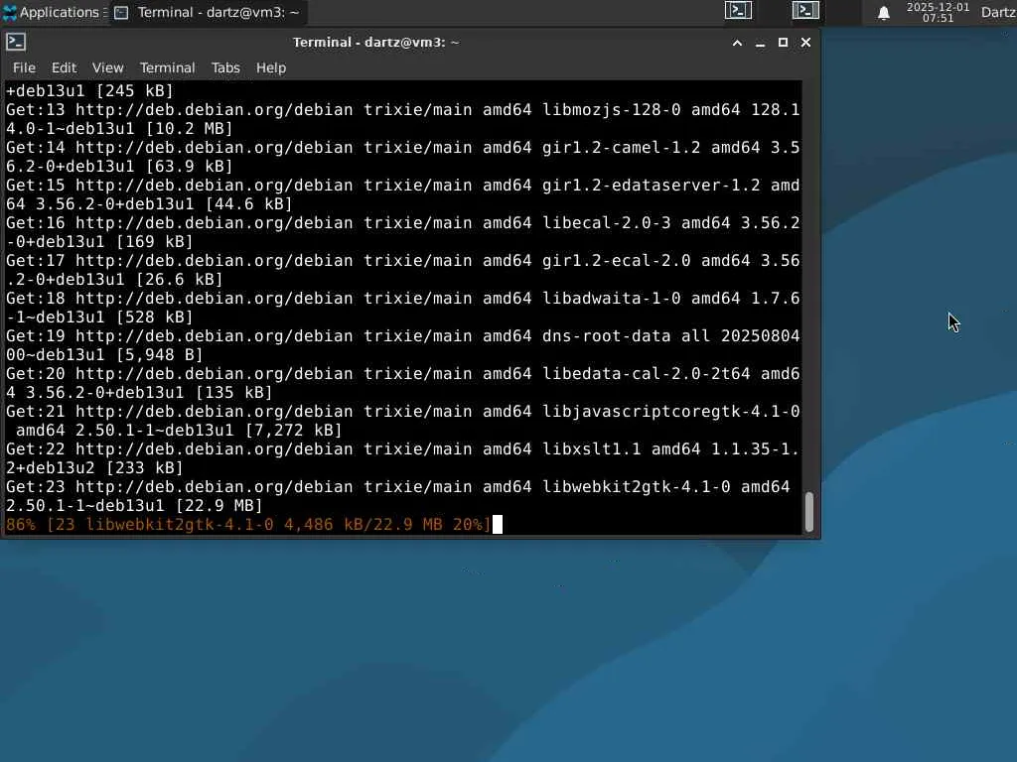Open the Tabs menu
This screenshot has height=762, width=1017.
225,67
